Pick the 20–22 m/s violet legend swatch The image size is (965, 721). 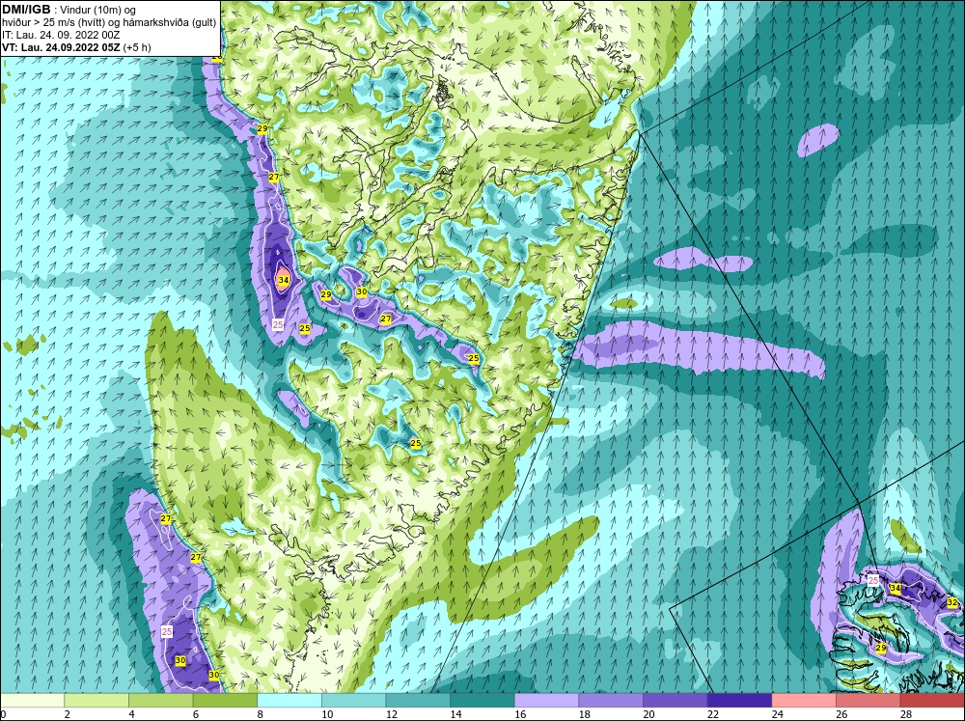coord(675,700)
